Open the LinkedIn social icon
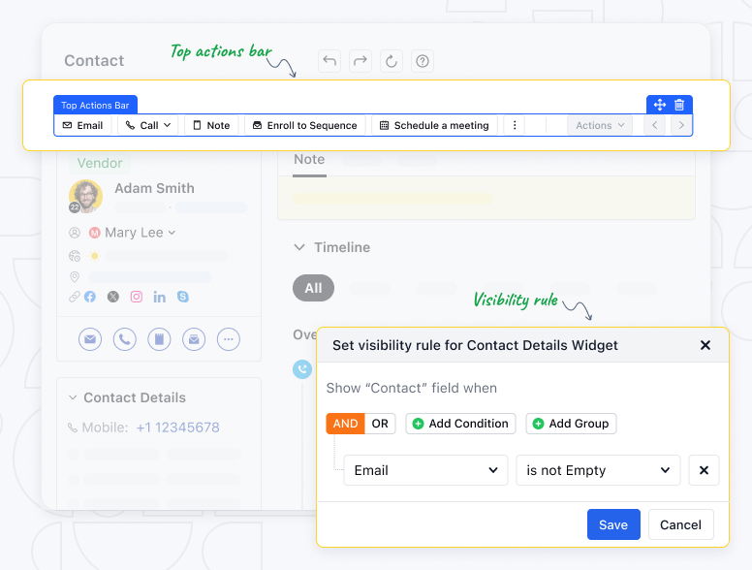This screenshot has height=570, width=752. tap(159, 298)
